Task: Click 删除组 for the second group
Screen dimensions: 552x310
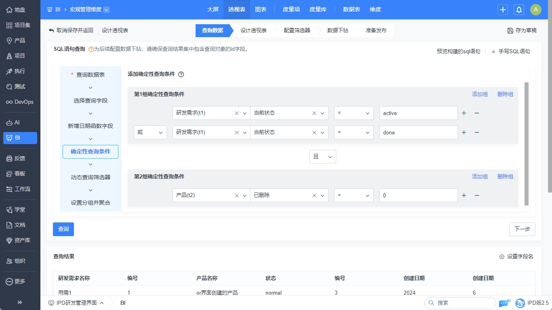Action: (505, 176)
